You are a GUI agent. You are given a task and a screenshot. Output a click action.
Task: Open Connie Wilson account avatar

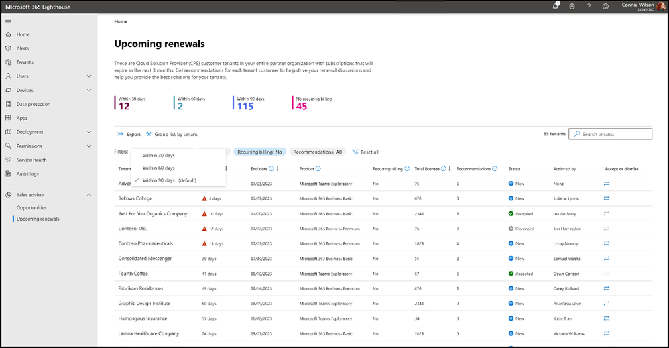coord(661,7)
